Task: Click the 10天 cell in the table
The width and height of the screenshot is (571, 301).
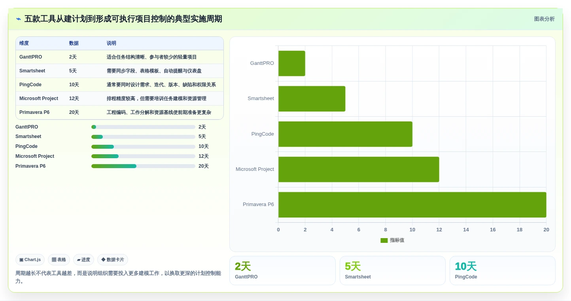Action: click(x=74, y=85)
